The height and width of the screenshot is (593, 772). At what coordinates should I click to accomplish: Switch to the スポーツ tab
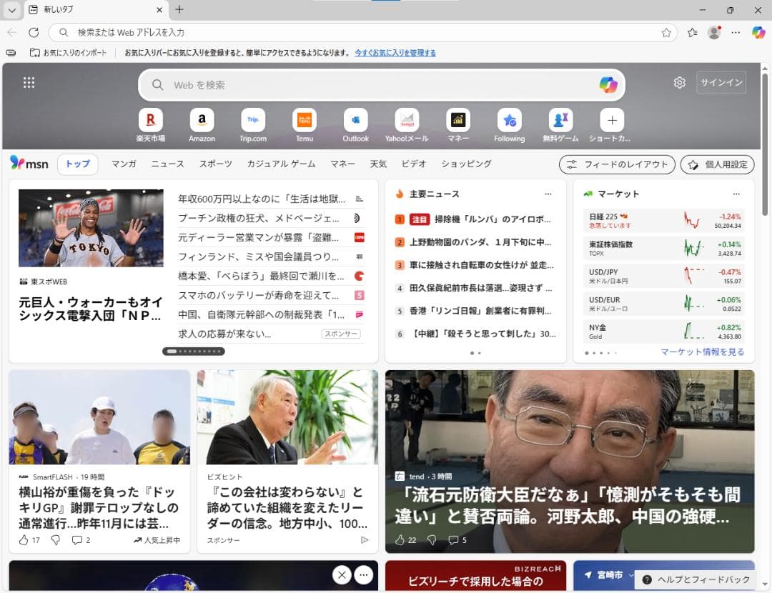point(215,164)
